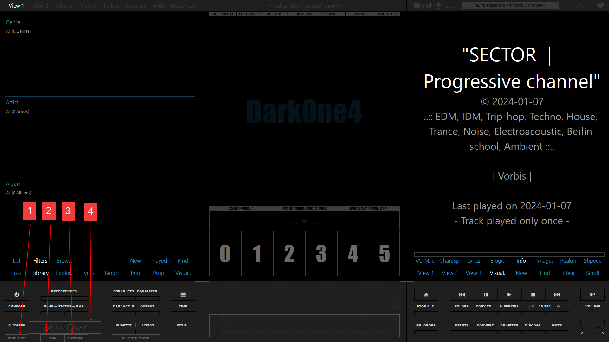Image resolution: width=609 pixels, height=342 pixels.
Task: Click rating number 3 tile
Action: coord(321,253)
